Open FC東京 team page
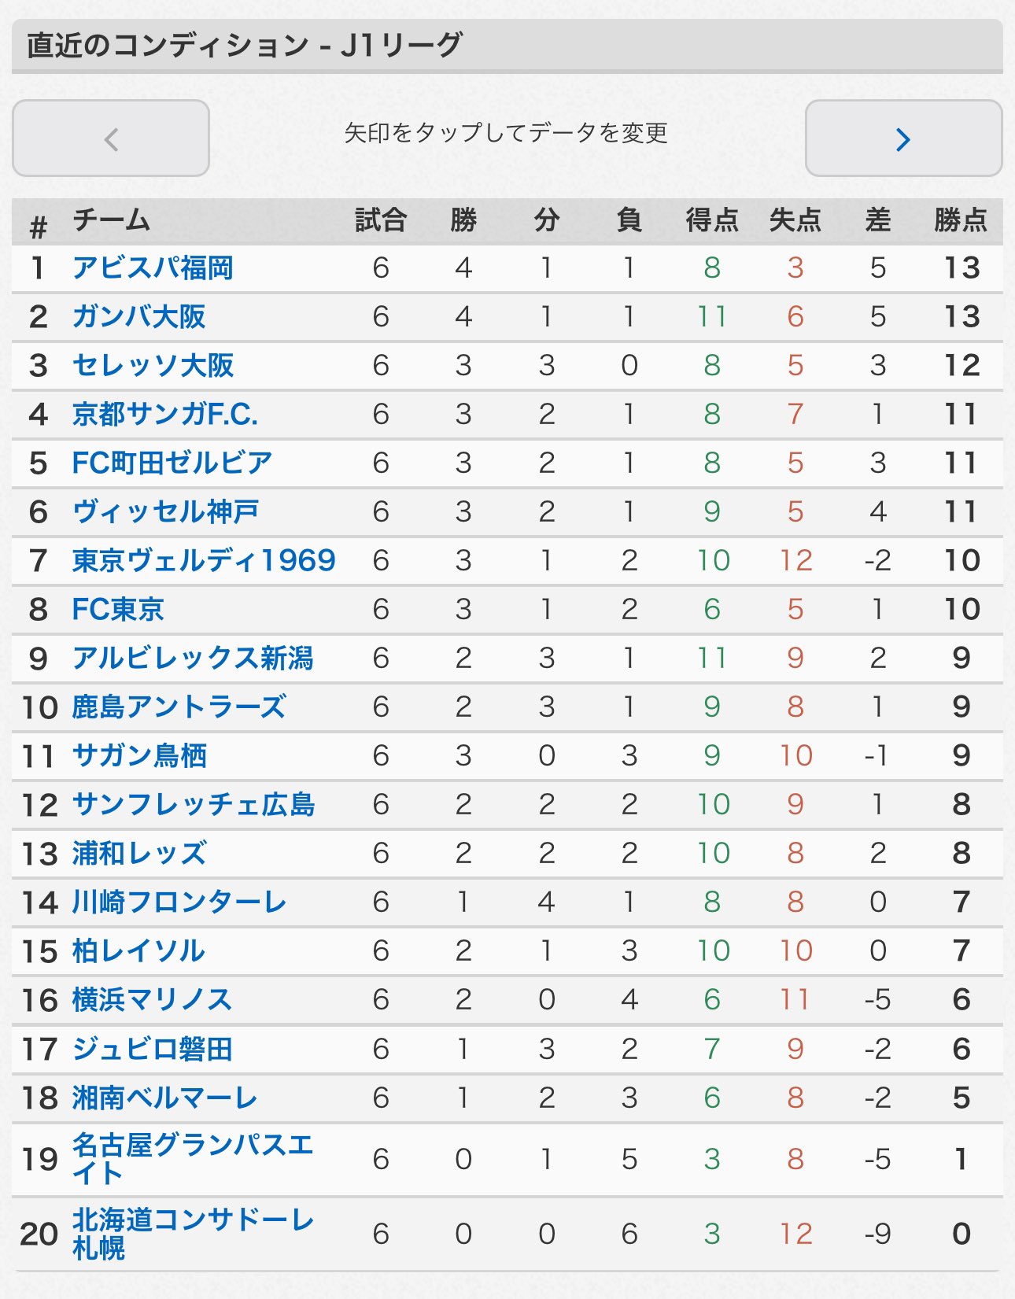This screenshot has height=1299, width=1015. coord(118,610)
